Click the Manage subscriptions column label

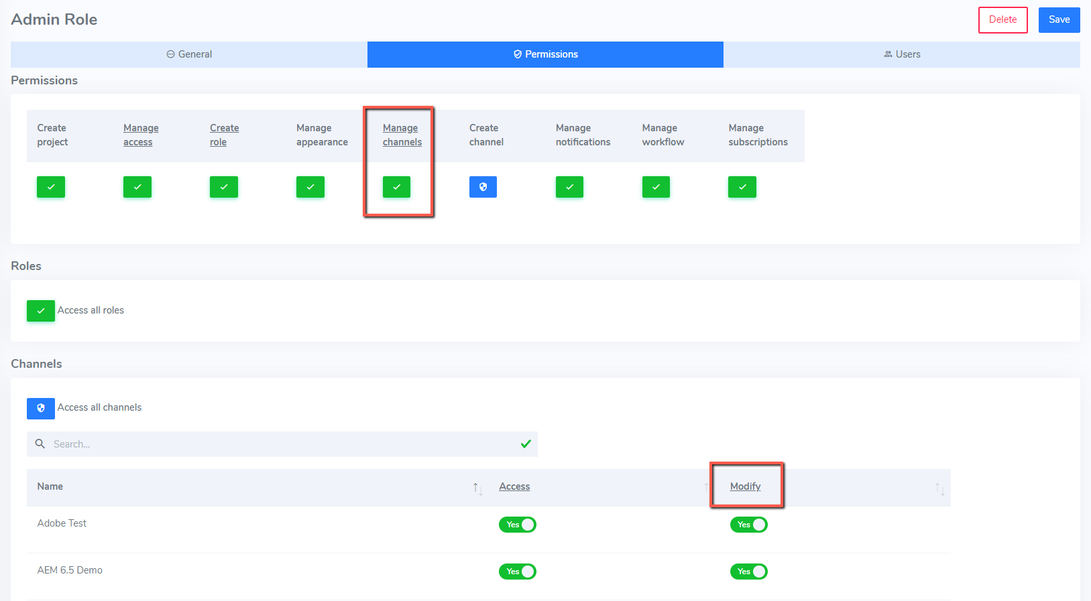[758, 135]
